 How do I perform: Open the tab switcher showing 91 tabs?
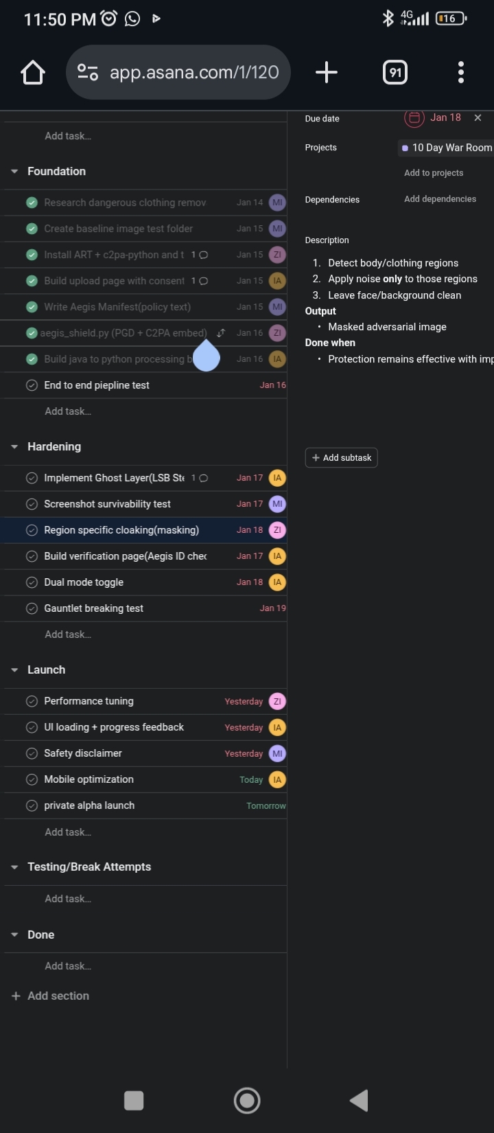(395, 72)
